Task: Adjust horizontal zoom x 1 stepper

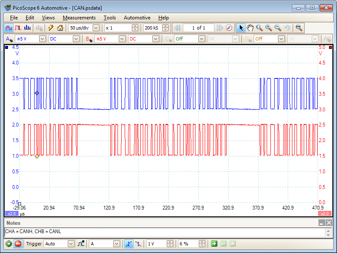Action: point(135,28)
